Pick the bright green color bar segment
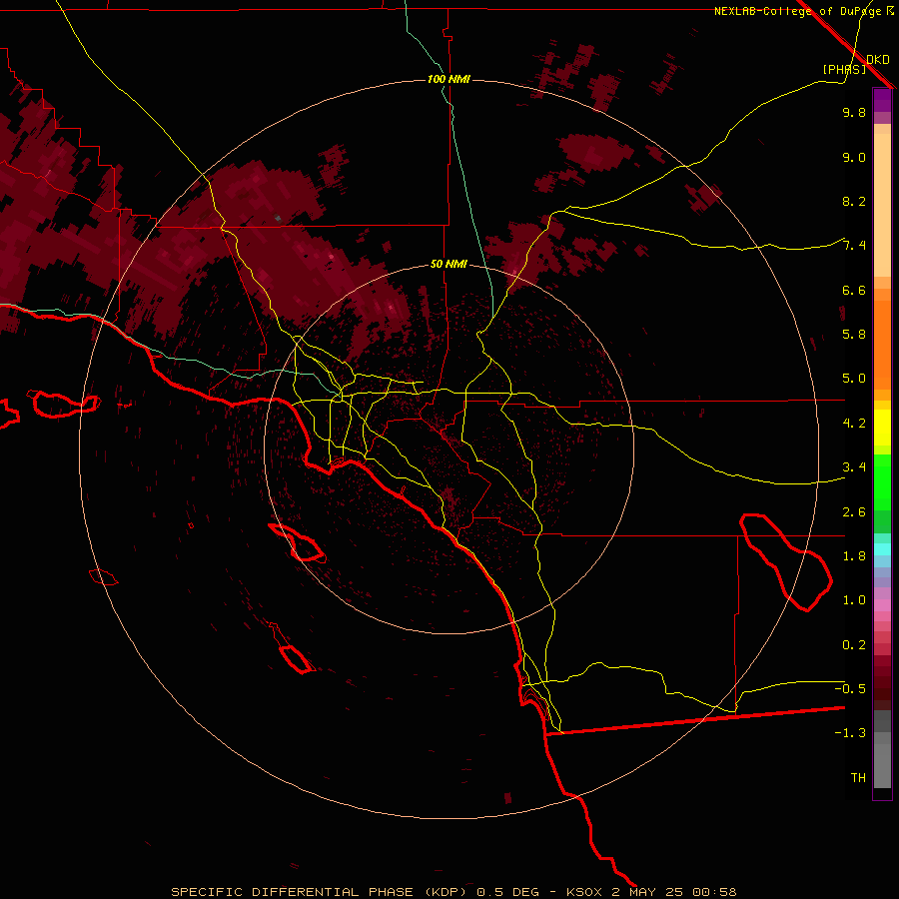The image size is (899, 899). click(x=882, y=482)
